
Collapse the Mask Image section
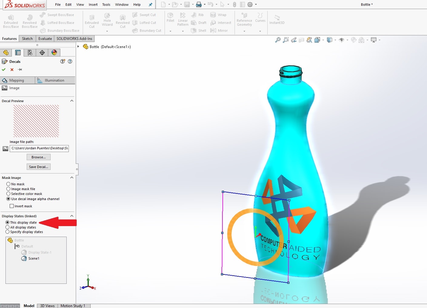coord(72,177)
